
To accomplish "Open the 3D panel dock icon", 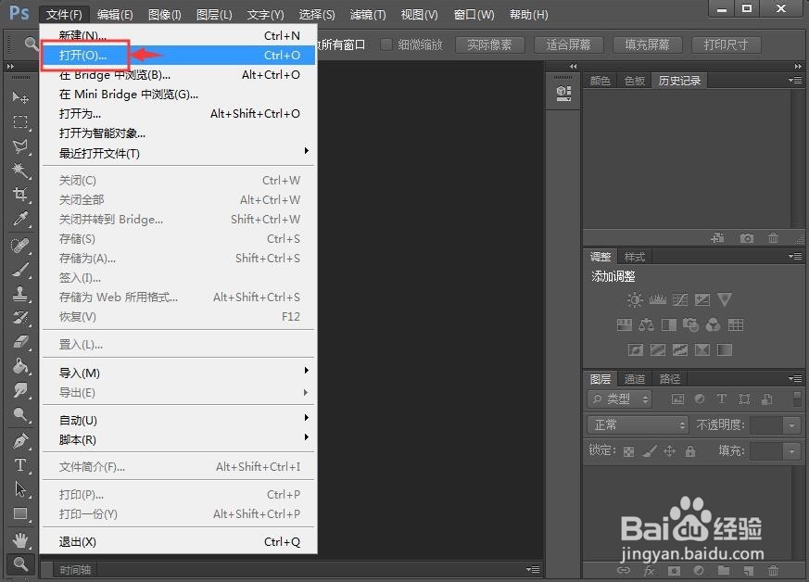I will (563, 94).
